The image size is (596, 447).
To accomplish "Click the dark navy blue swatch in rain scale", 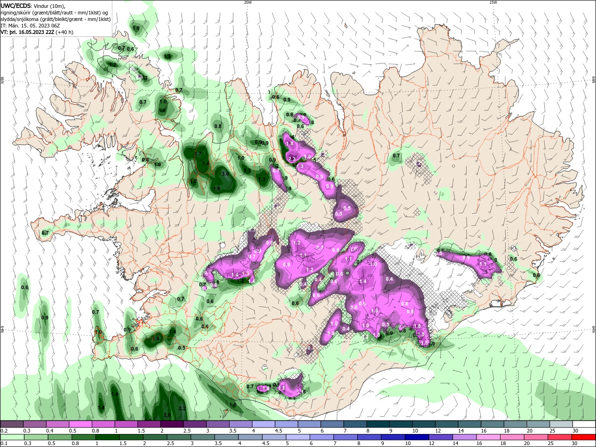I will [x=416, y=437].
